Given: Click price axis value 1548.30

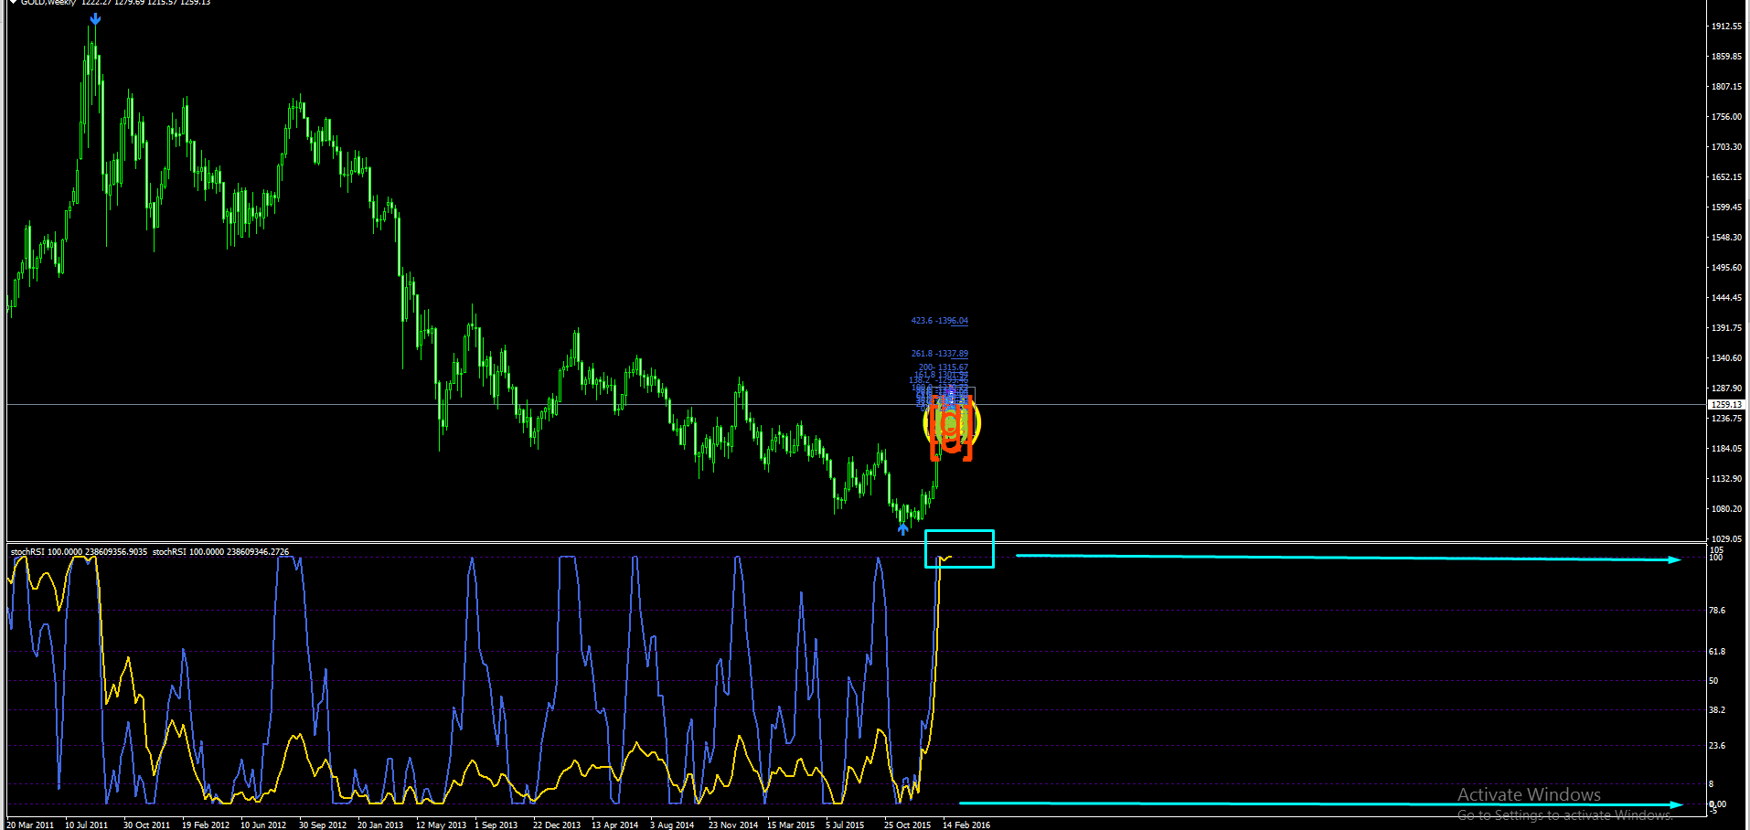Looking at the screenshot, I should click(1726, 238).
